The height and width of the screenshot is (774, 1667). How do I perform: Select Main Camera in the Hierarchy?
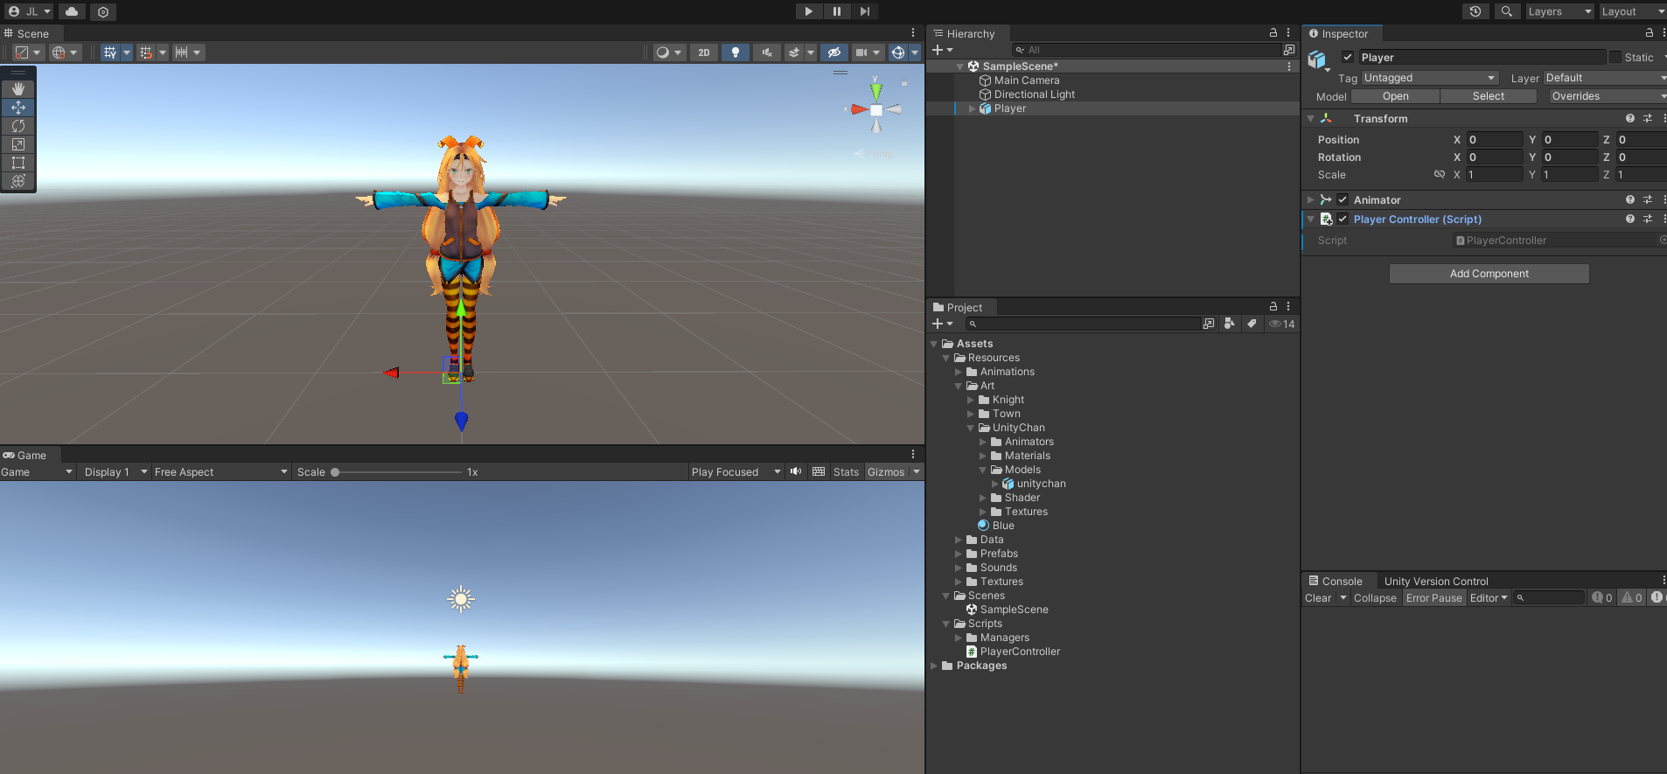[x=1027, y=80]
